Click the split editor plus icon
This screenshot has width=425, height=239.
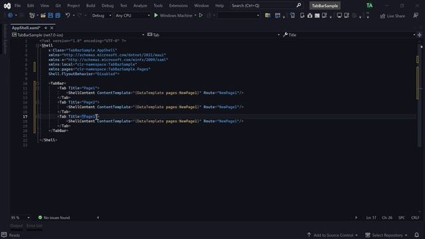(x=420, y=35)
